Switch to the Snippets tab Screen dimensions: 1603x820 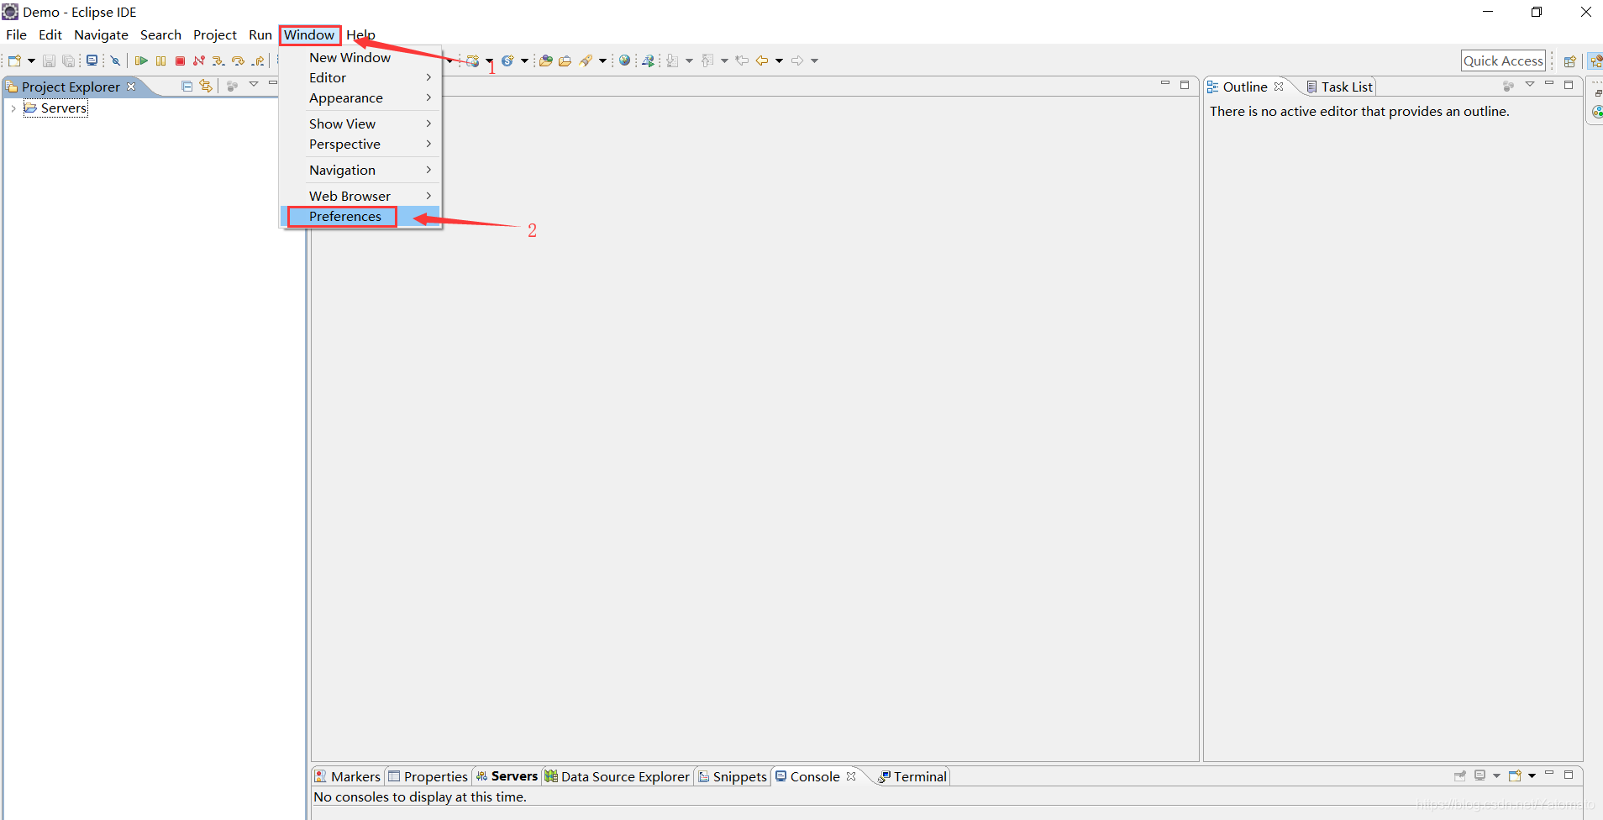[x=732, y=776]
